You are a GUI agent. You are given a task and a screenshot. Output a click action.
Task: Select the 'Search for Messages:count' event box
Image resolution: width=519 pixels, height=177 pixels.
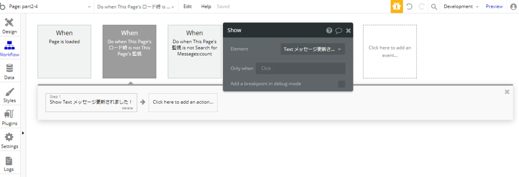(195, 51)
